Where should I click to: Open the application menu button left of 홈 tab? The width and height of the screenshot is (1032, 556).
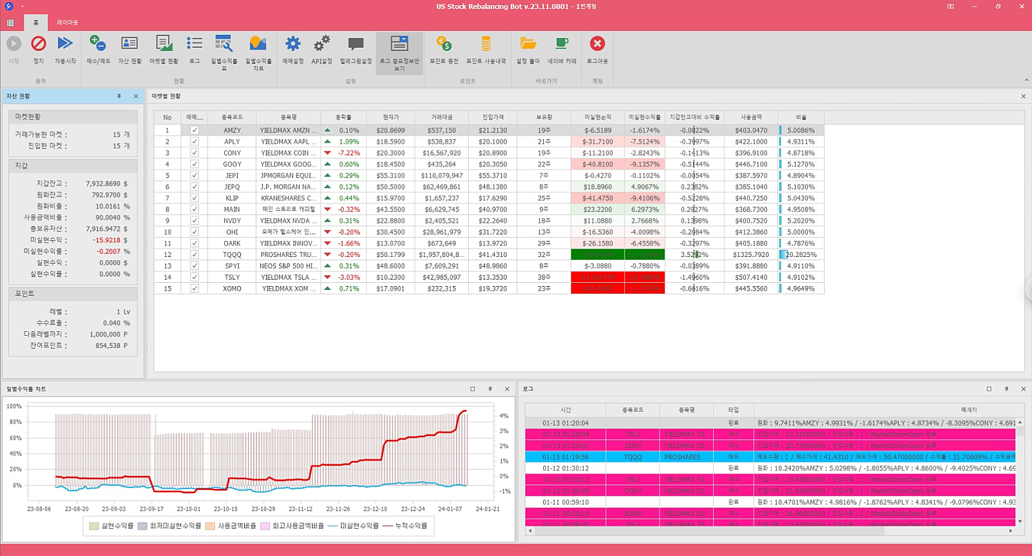pyautogui.click(x=11, y=23)
